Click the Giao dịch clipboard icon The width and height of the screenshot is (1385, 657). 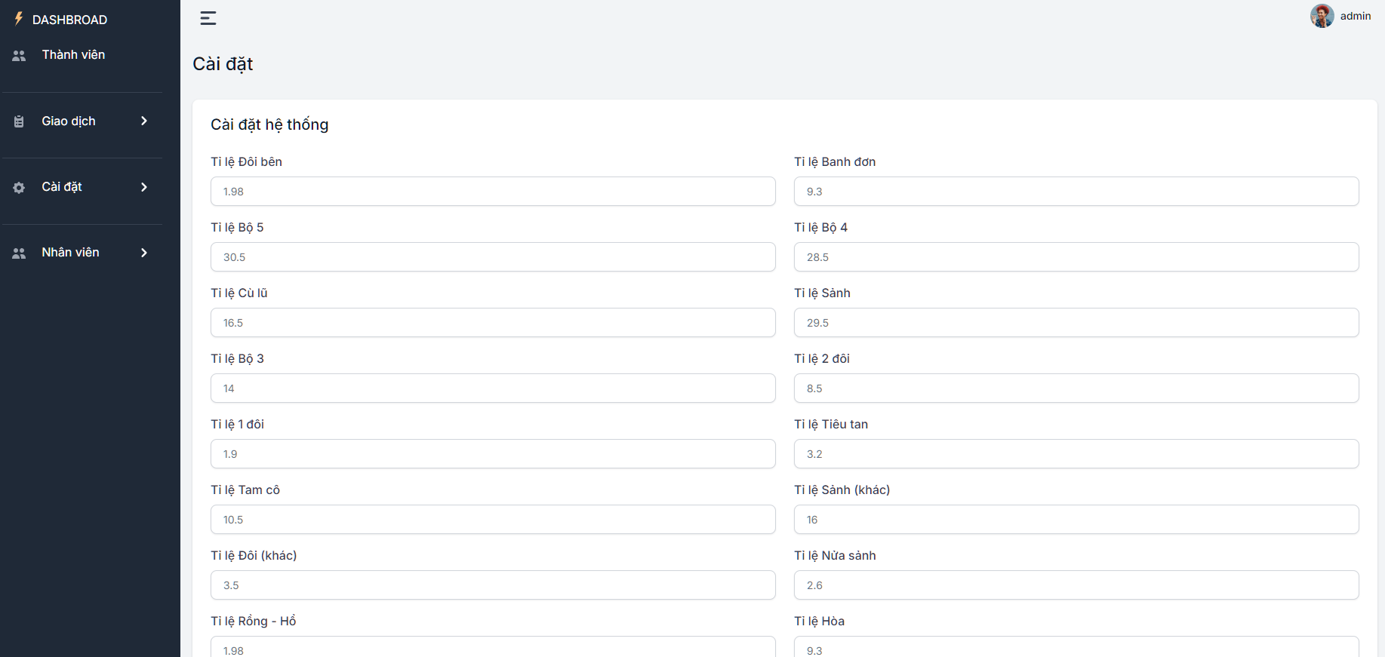click(19, 121)
